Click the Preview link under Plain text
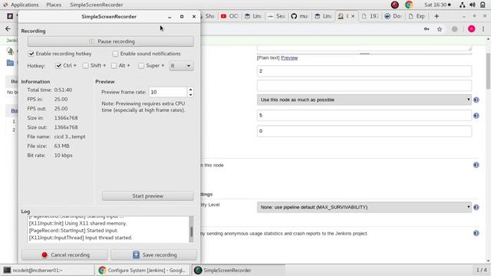 pyautogui.click(x=289, y=58)
